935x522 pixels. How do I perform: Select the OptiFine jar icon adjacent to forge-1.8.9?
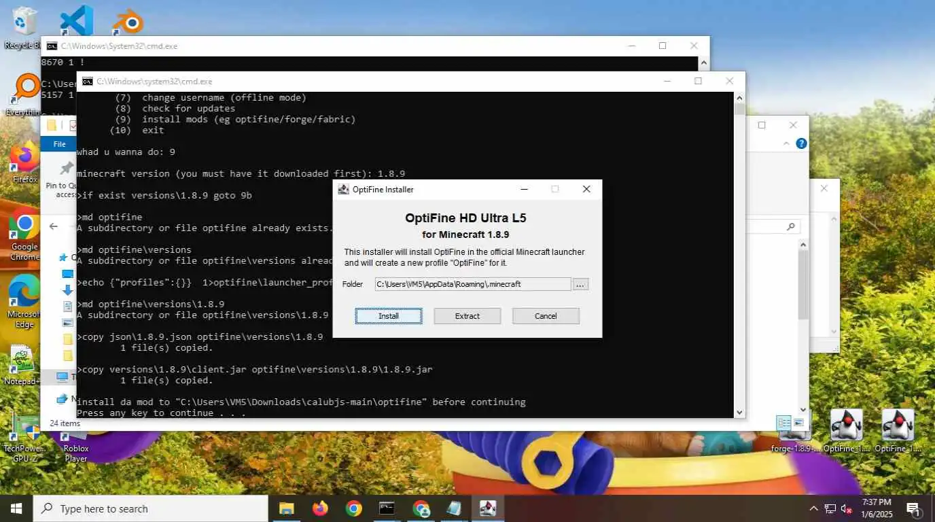pyautogui.click(x=847, y=431)
